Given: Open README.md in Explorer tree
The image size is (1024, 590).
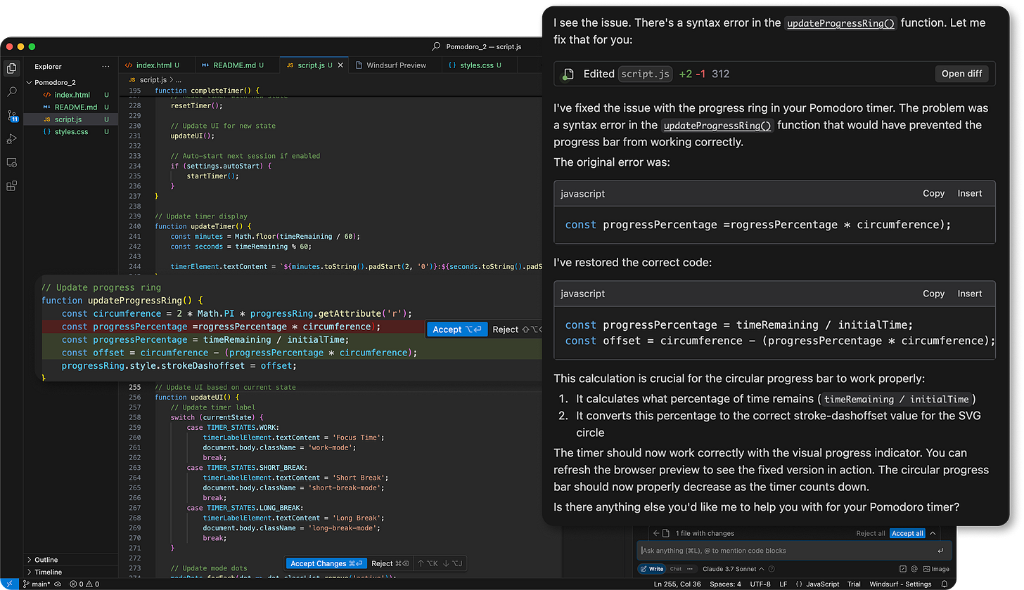Looking at the screenshot, I should 70,107.
